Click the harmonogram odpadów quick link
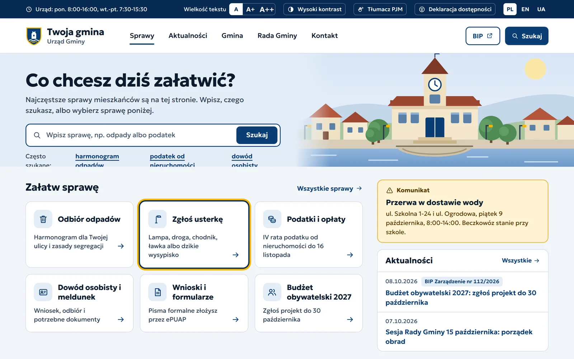 [97, 160]
